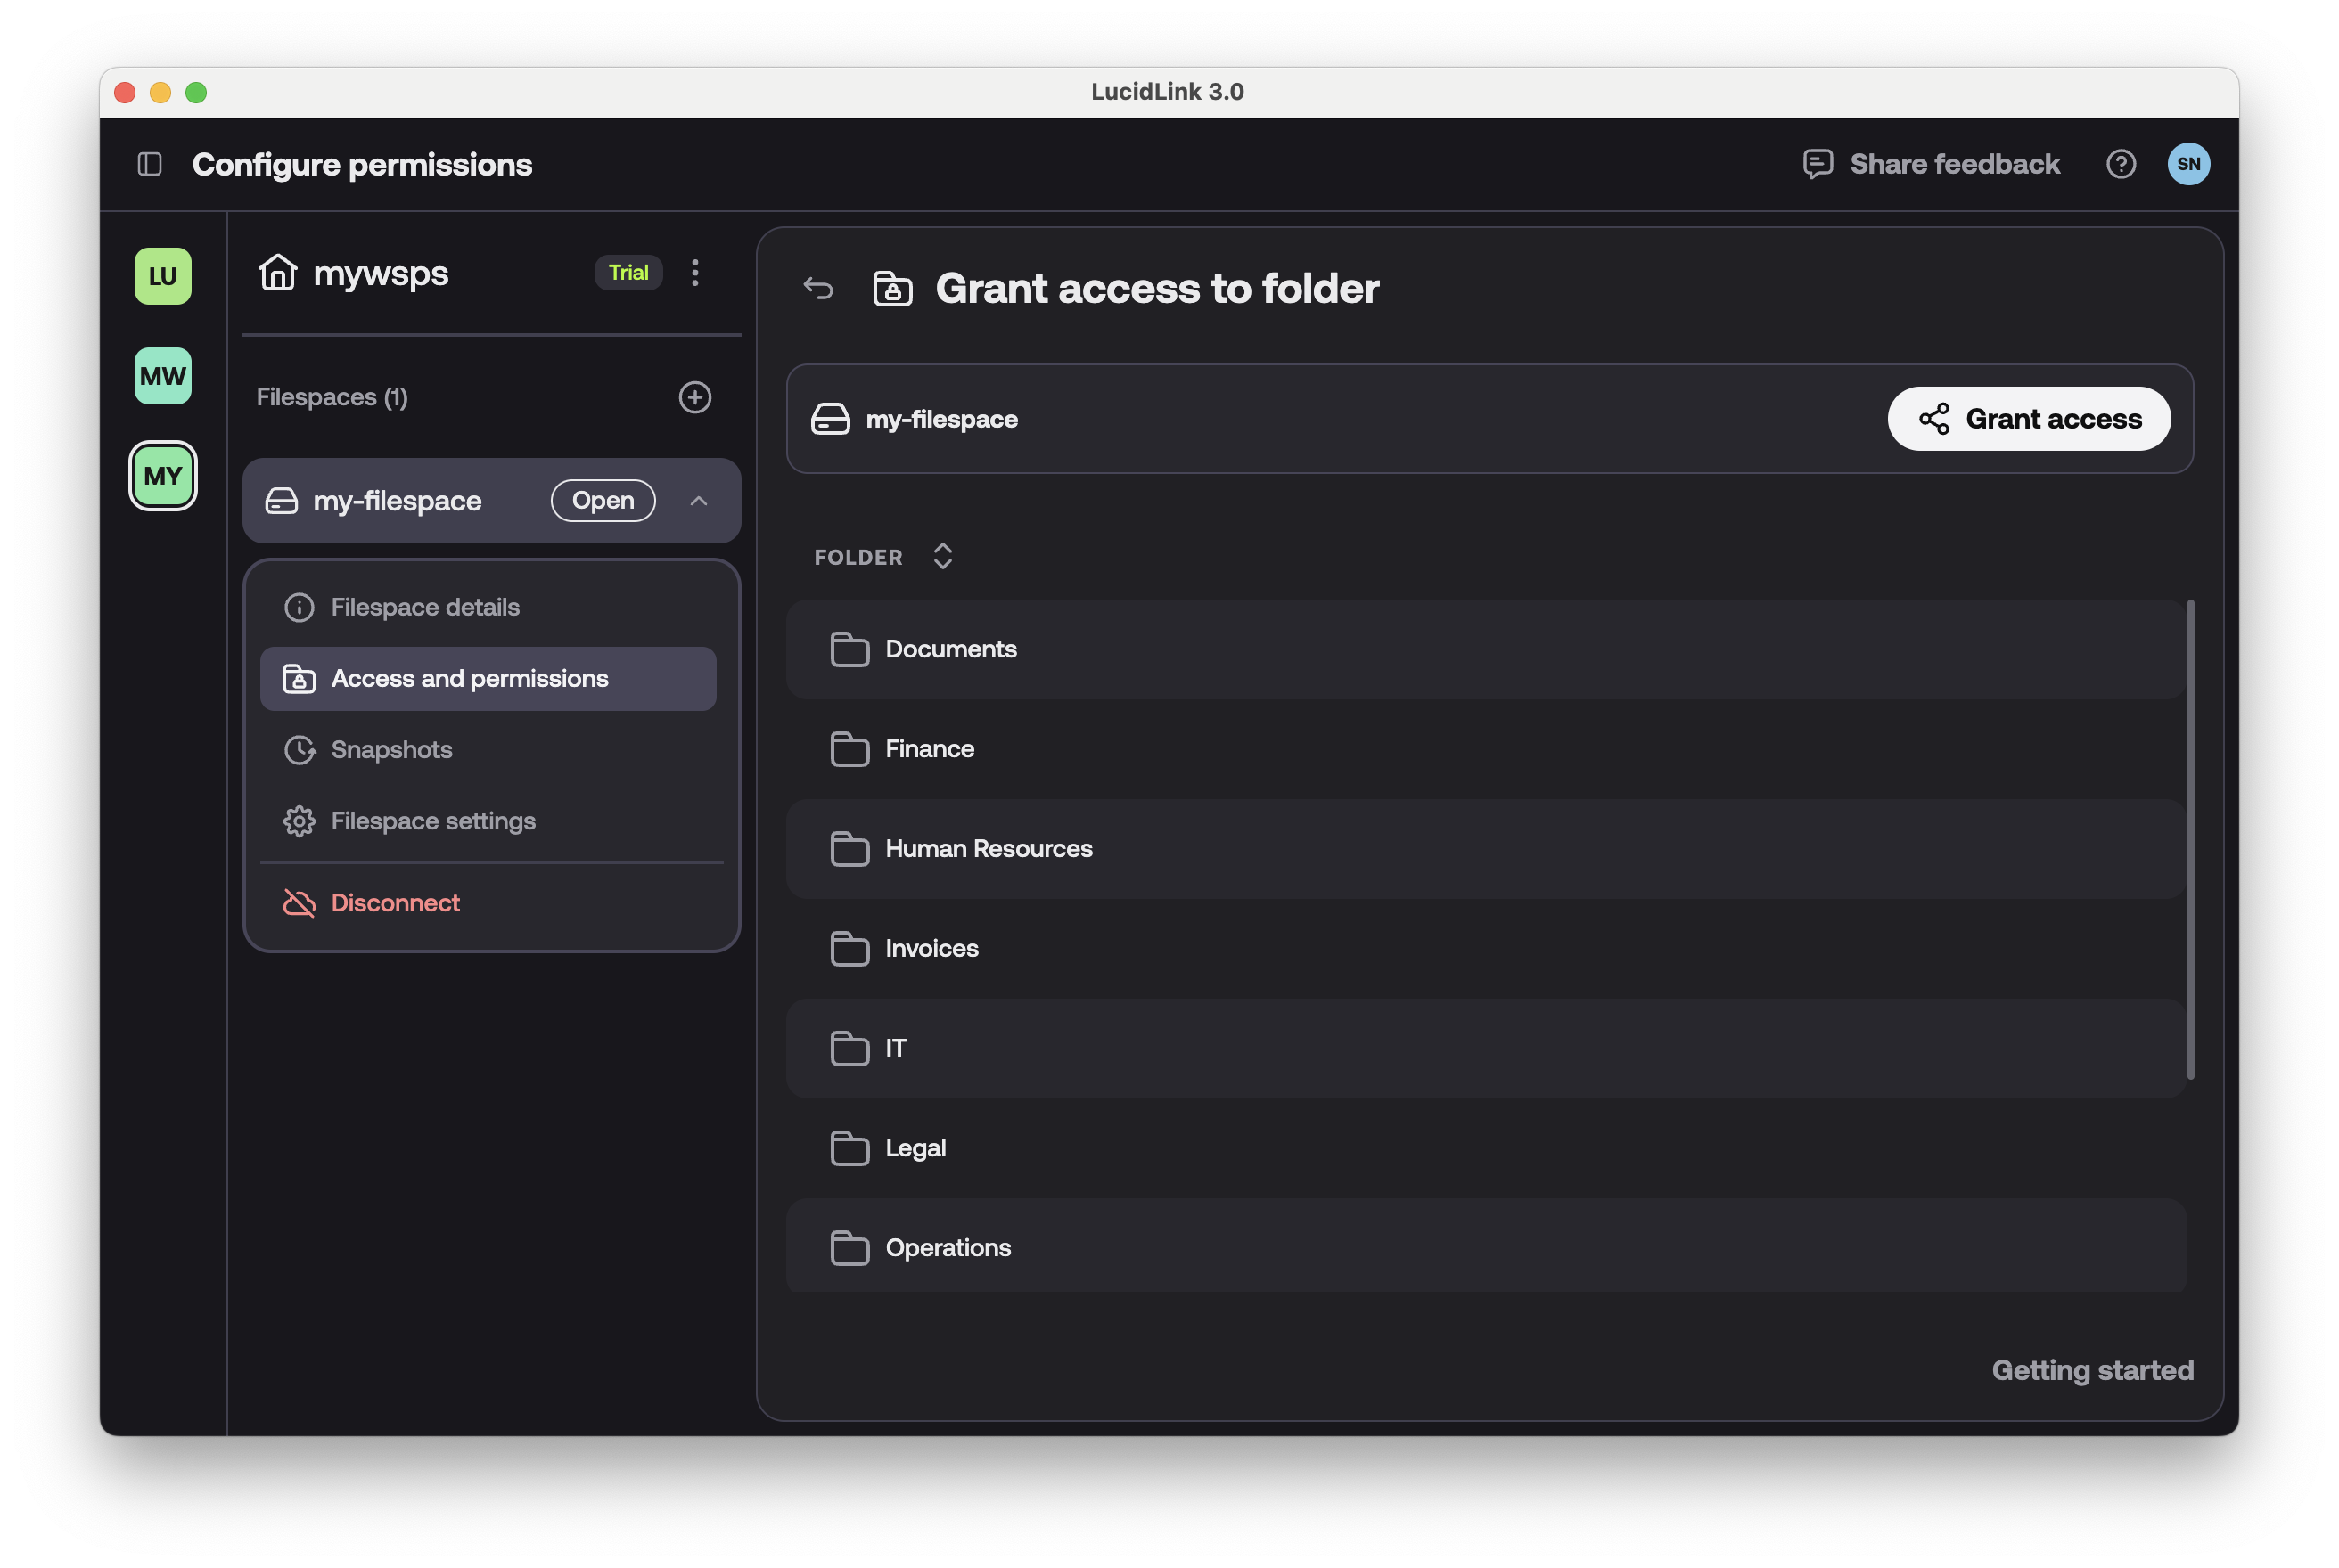The height and width of the screenshot is (1568, 2339).
Task: Add a new filespace with plus icon
Action: [695, 397]
